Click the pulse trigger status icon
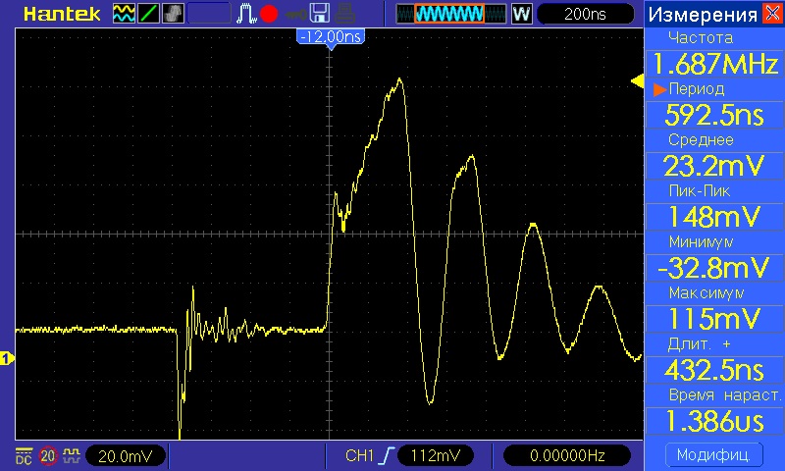Viewport: 785px width, 471px height. [245, 14]
